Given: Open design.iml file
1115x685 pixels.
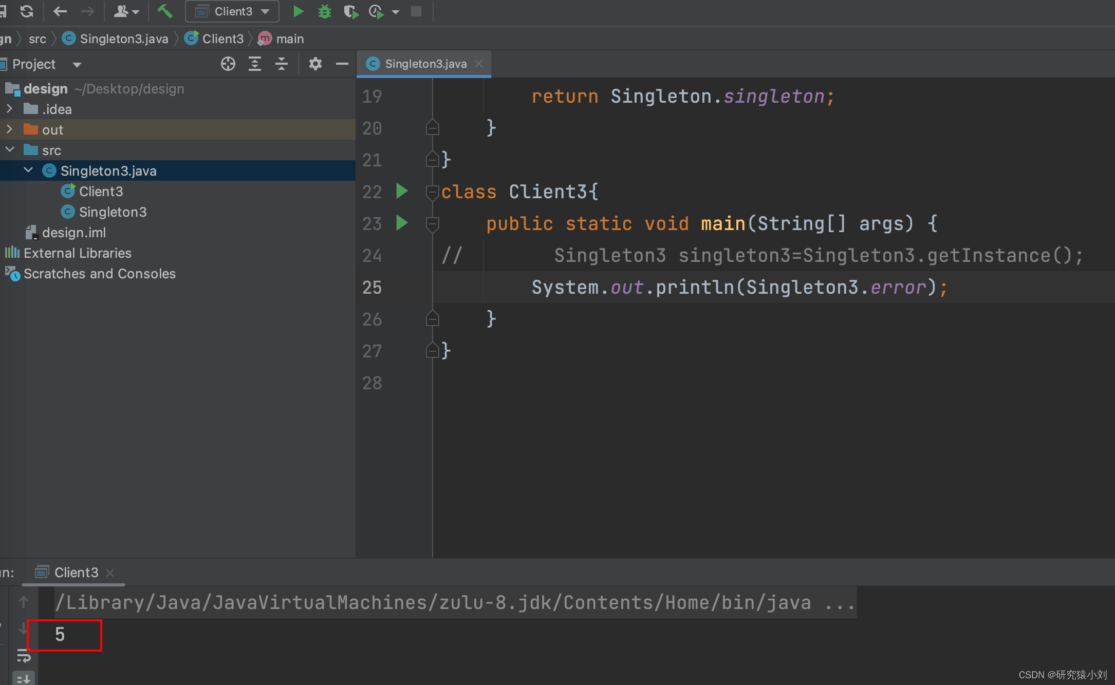Looking at the screenshot, I should [x=74, y=233].
